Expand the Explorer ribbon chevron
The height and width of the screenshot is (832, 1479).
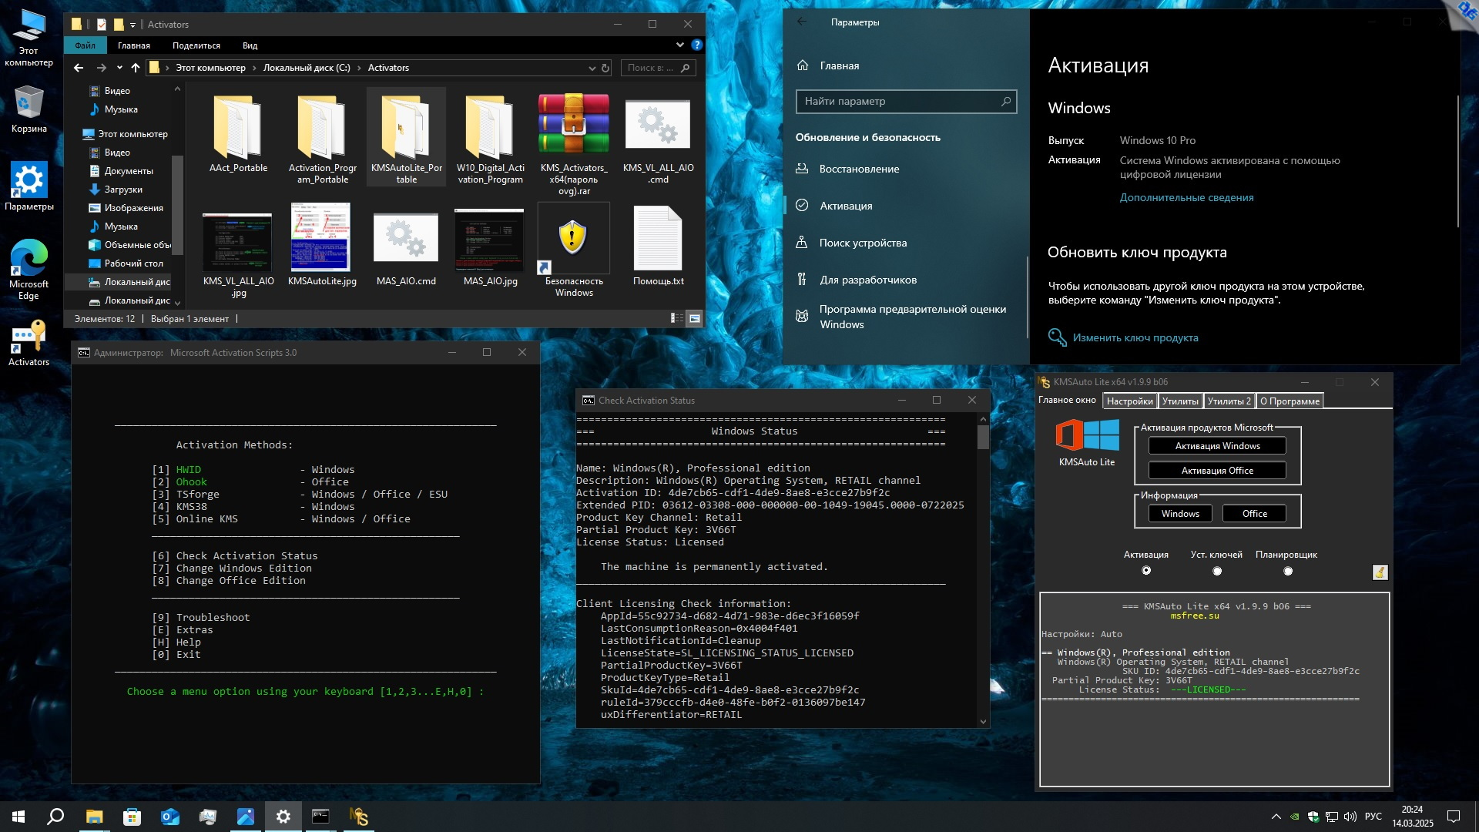tap(679, 45)
